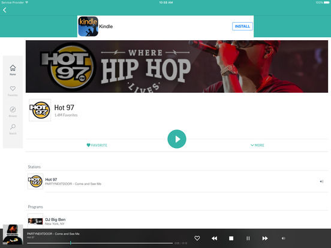Expand the More options dropdown

[257, 146]
